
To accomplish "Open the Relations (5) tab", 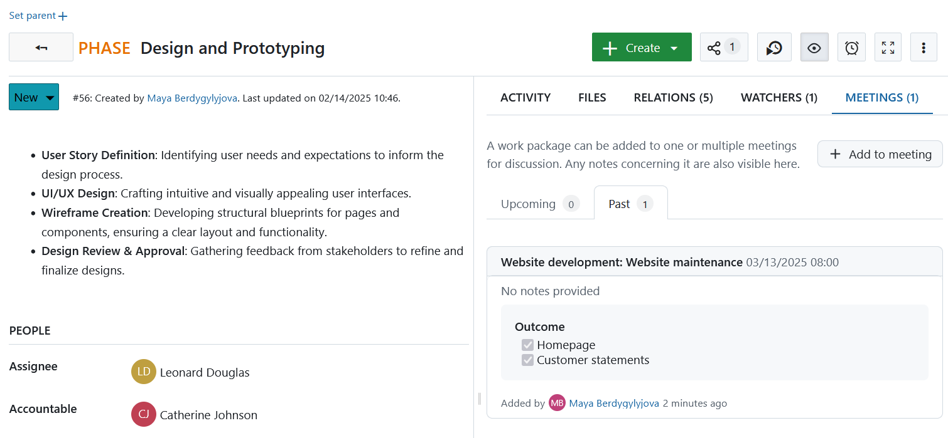I will pyautogui.click(x=673, y=98).
